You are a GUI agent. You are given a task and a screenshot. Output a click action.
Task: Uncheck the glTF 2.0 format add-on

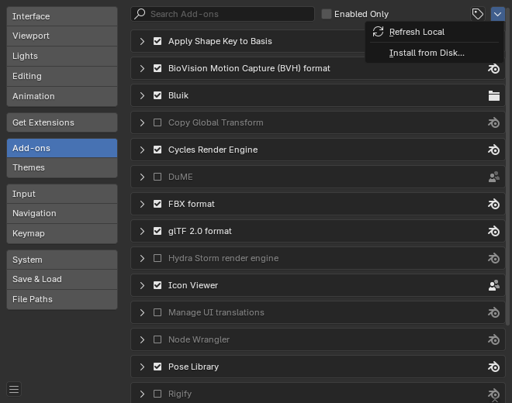pyautogui.click(x=157, y=231)
